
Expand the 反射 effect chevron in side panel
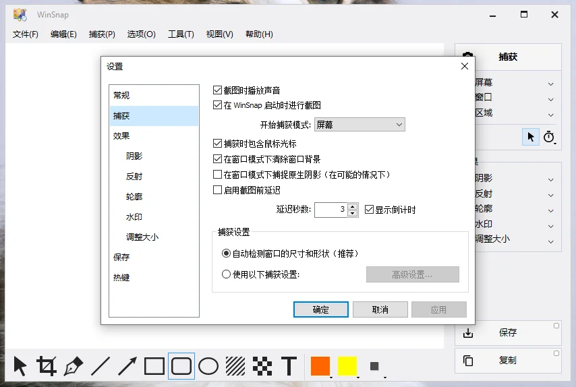pyautogui.click(x=550, y=196)
